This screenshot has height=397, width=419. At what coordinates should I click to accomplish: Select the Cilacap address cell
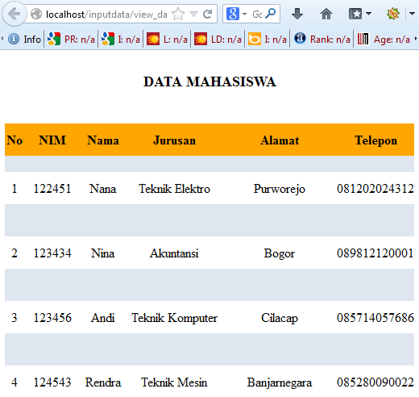[x=280, y=318]
